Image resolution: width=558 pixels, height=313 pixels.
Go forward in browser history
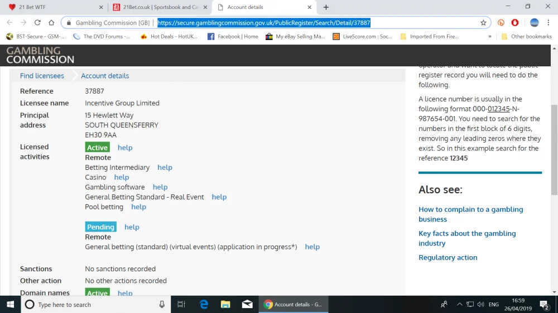click(23, 22)
